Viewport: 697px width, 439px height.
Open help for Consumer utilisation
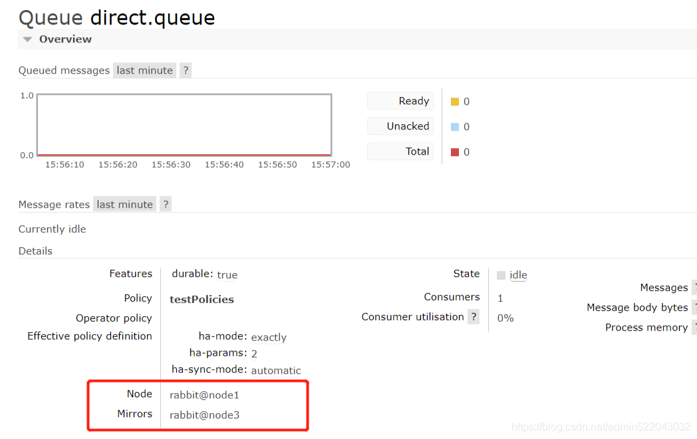pos(474,317)
